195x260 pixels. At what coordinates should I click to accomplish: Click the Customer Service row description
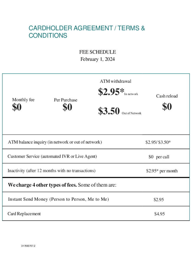(x=52, y=156)
